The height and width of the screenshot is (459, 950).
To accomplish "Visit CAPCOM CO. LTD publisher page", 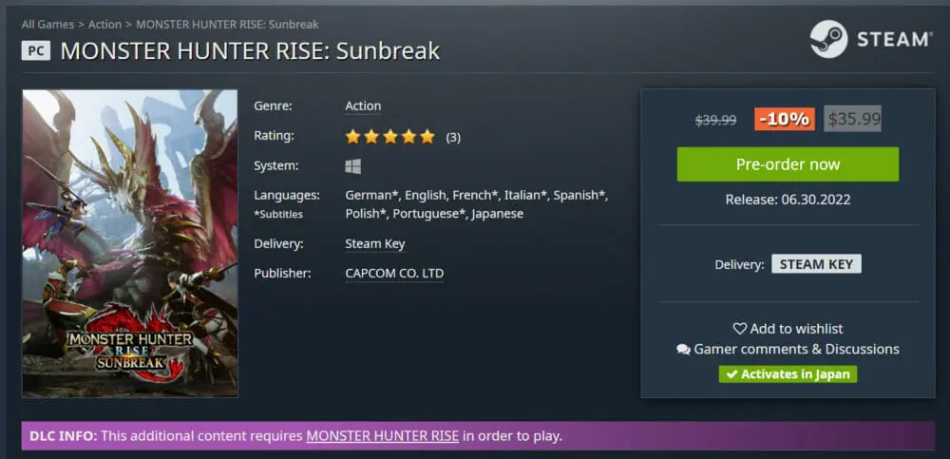I will pos(393,274).
